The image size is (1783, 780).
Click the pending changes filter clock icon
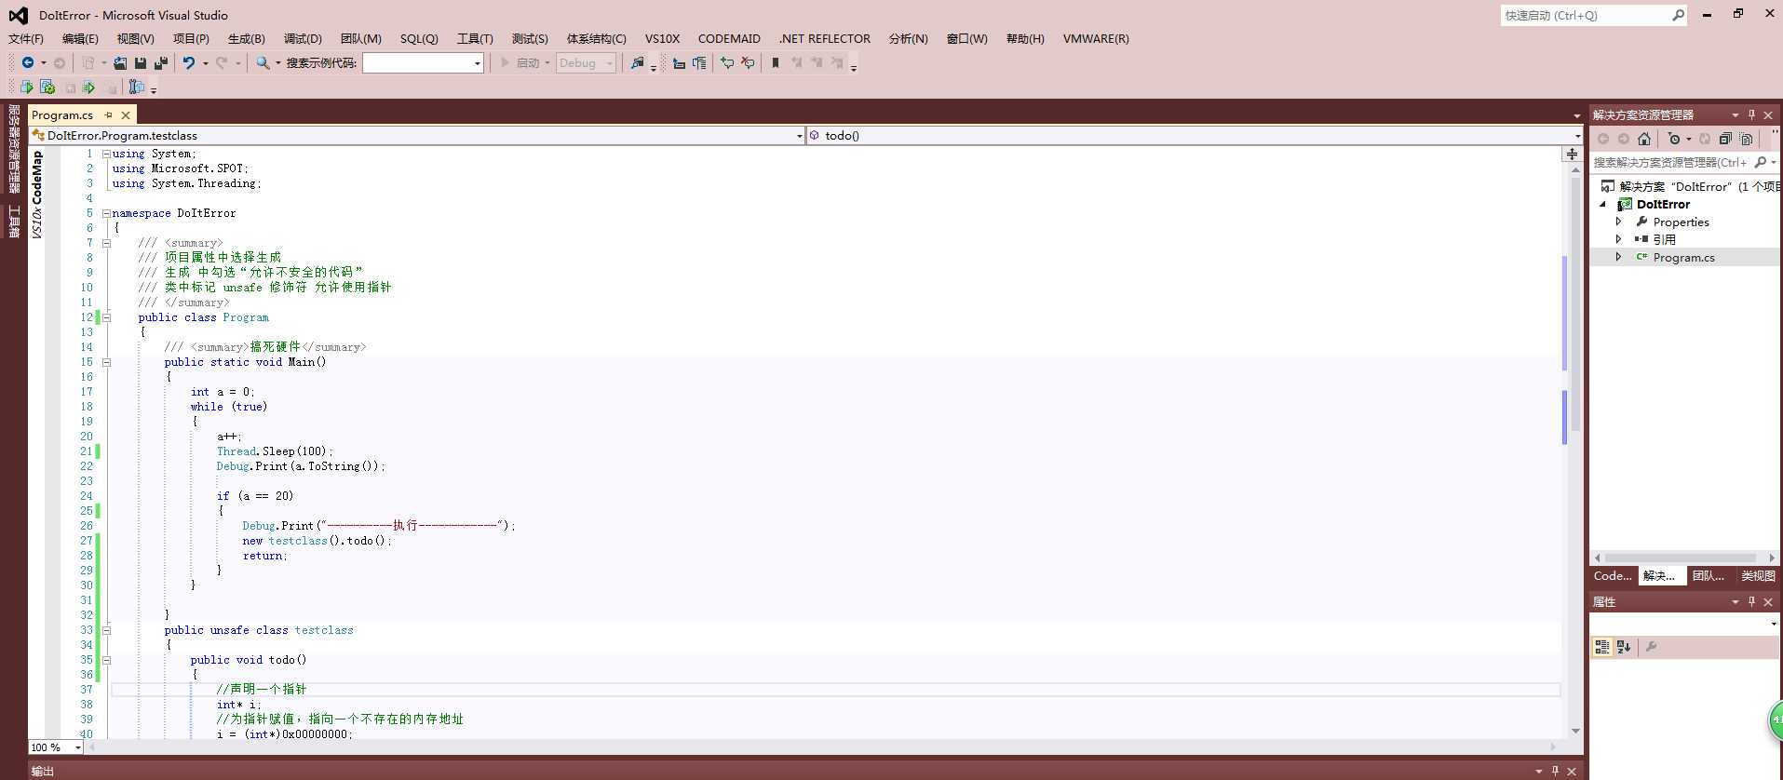pyautogui.click(x=1674, y=139)
